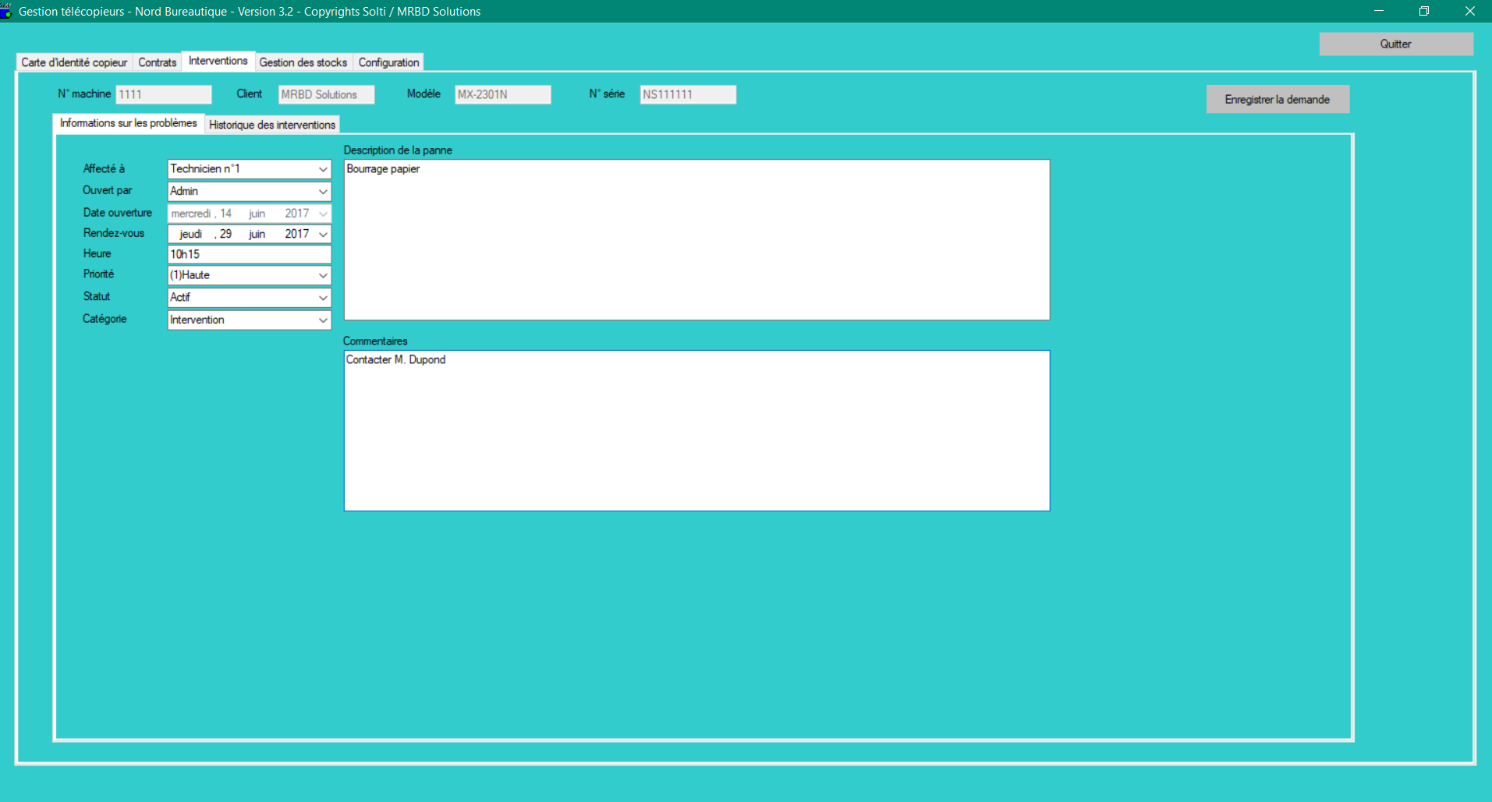Open the Configuration tab
The width and height of the screenshot is (1492, 802).
click(388, 62)
